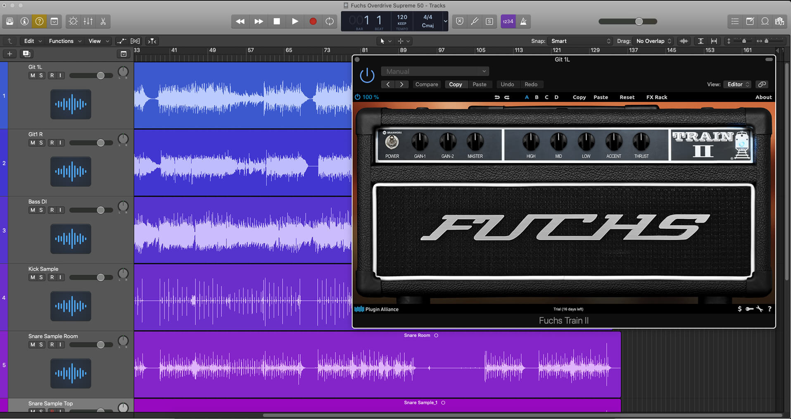Viewport: 791px width, 419px height.
Task: Stop playback with Stop button
Action: coord(277,21)
